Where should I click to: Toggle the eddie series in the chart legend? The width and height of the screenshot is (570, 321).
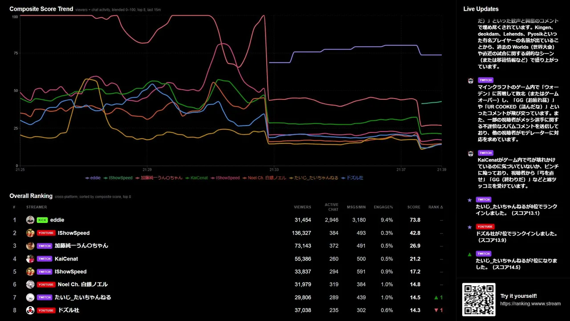pyautogui.click(x=93, y=178)
